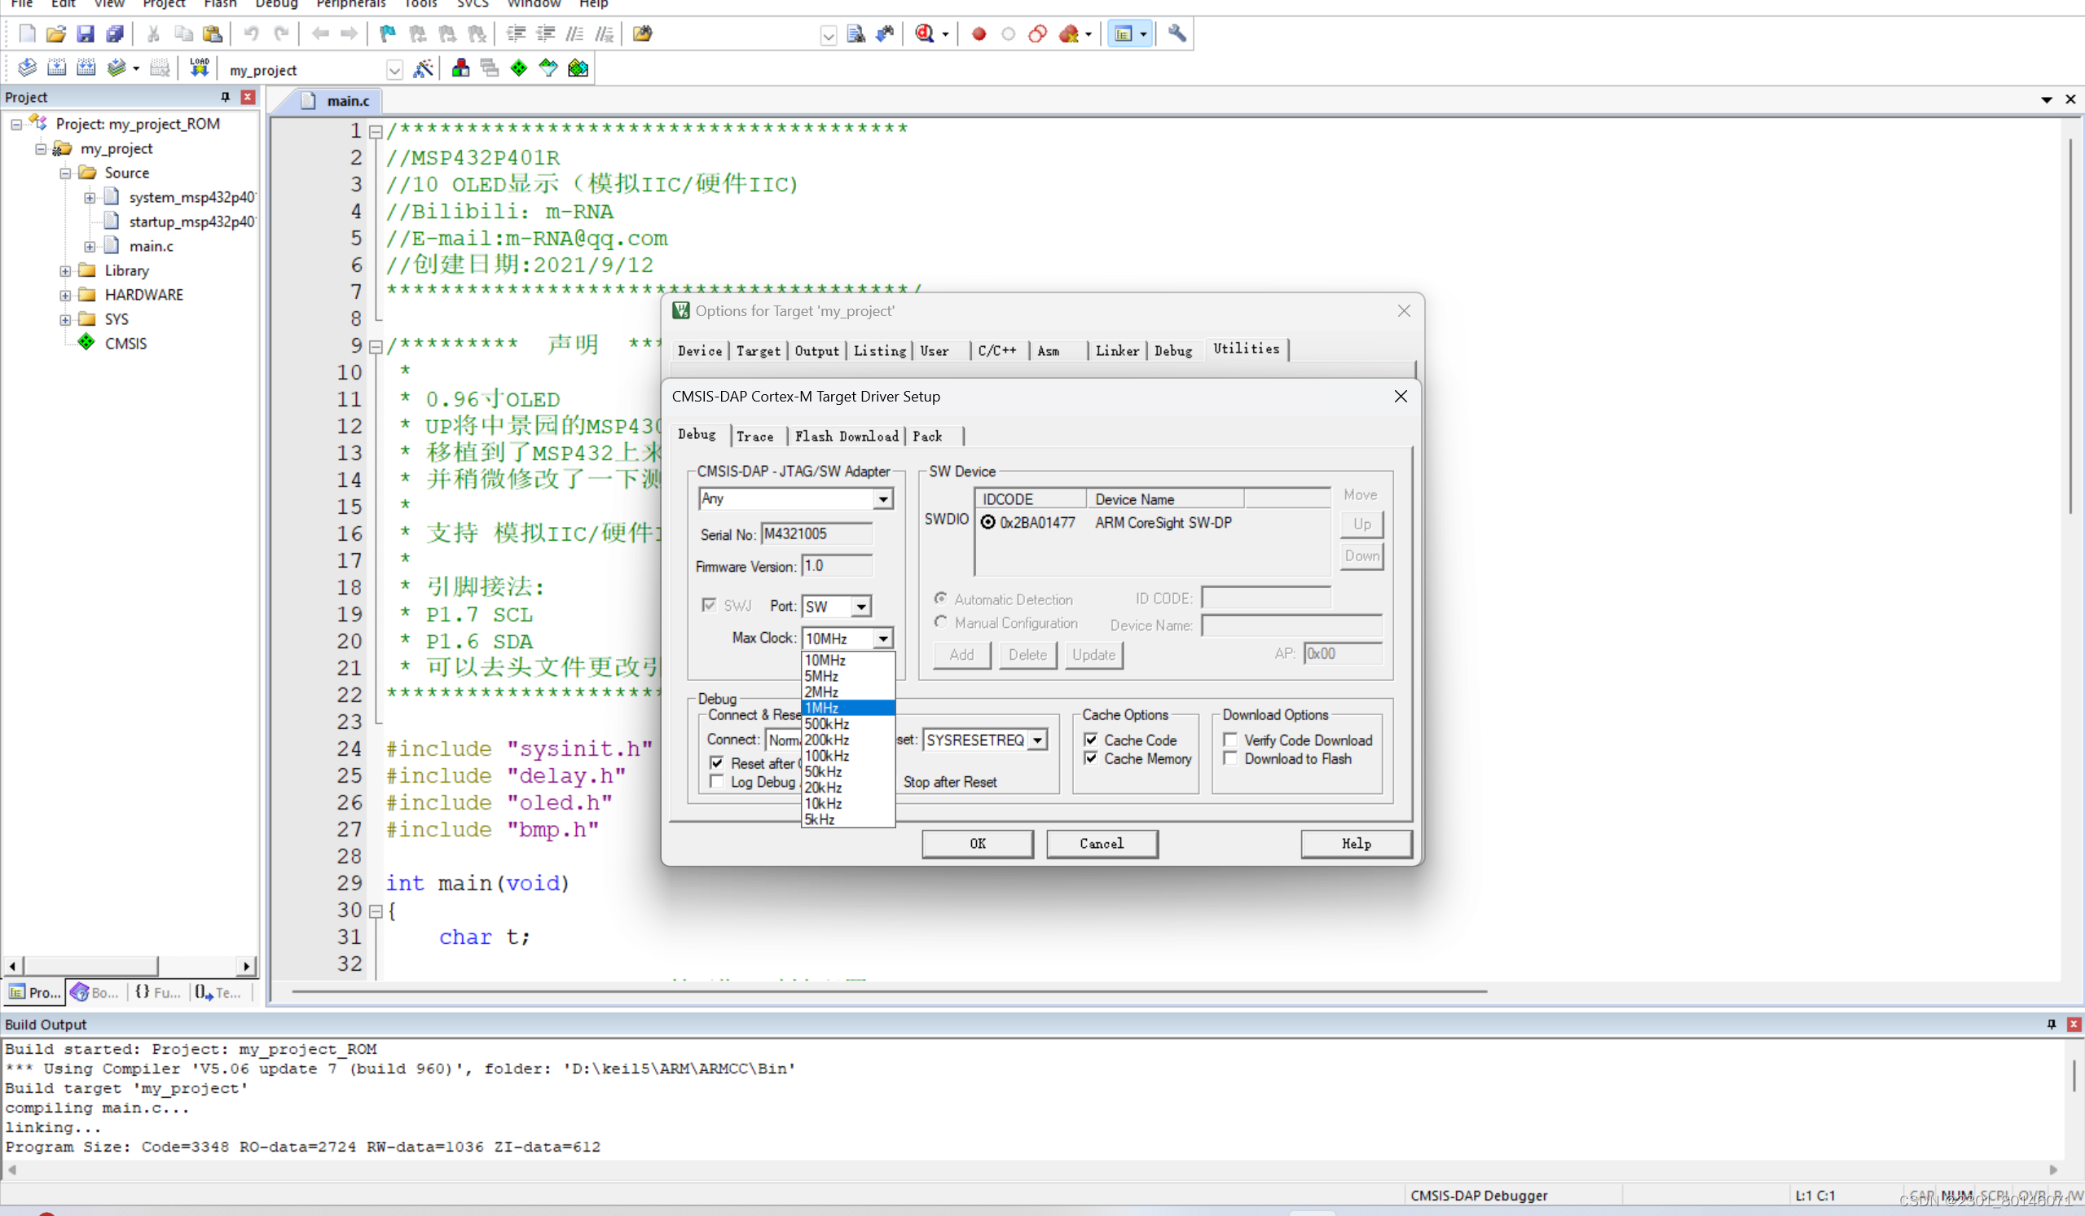This screenshot has width=2085, height=1216.
Task: Click the Cancel button in driver setup
Action: [x=1102, y=844]
